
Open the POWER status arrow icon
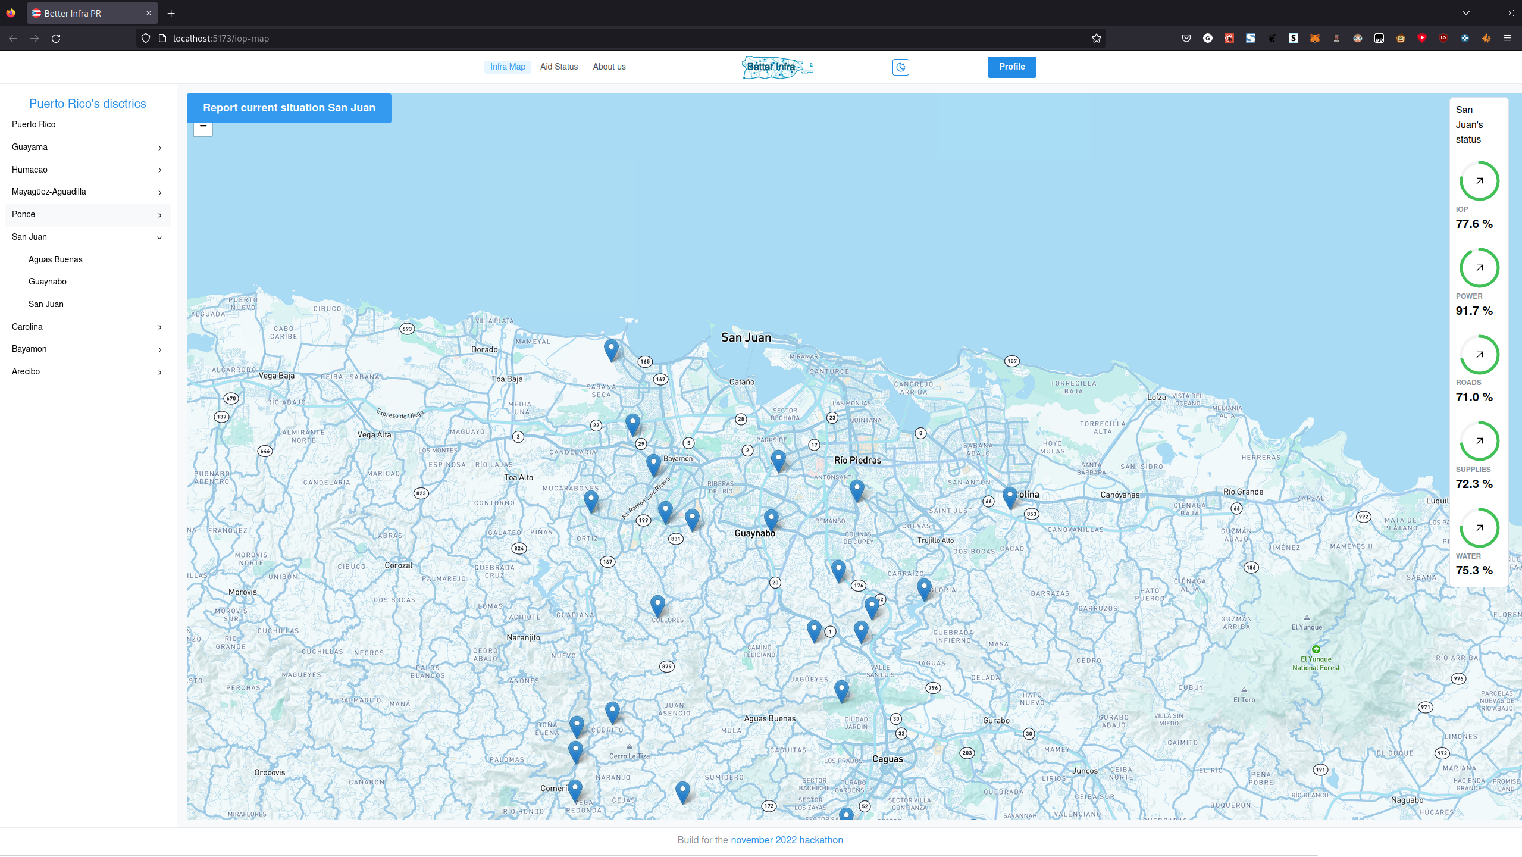1479,268
